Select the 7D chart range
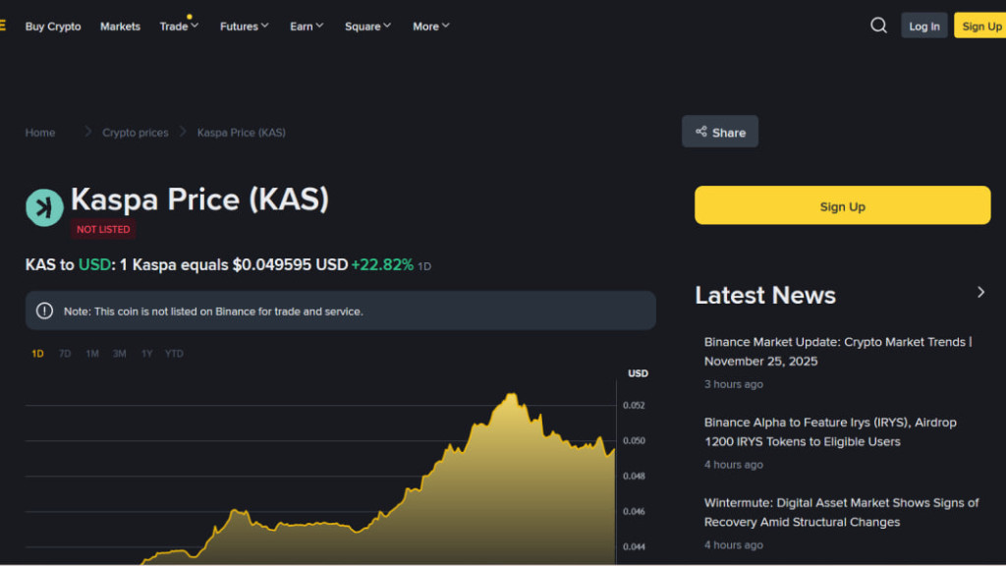This screenshot has width=1006, height=566. click(65, 354)
